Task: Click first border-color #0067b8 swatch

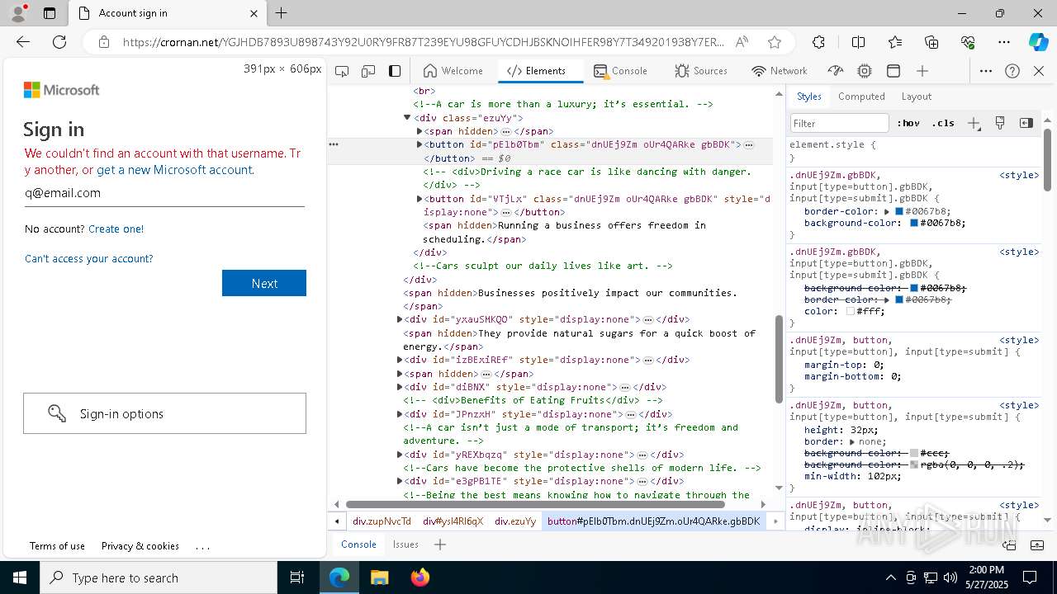Action: (x=899, y=211)
